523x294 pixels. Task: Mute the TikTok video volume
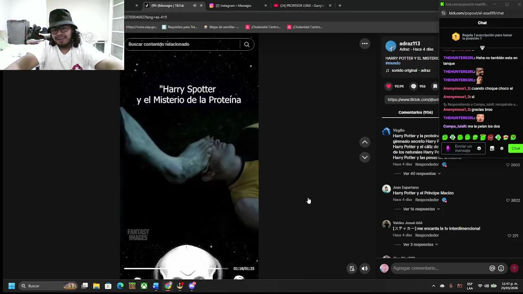[x=364, y=268]
